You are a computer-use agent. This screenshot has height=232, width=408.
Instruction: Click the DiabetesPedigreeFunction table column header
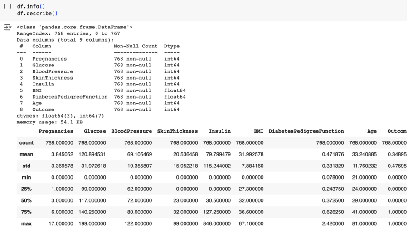[306, 131]
